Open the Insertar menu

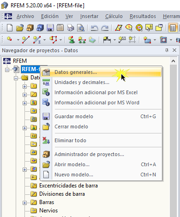click(x=89, y=16)
